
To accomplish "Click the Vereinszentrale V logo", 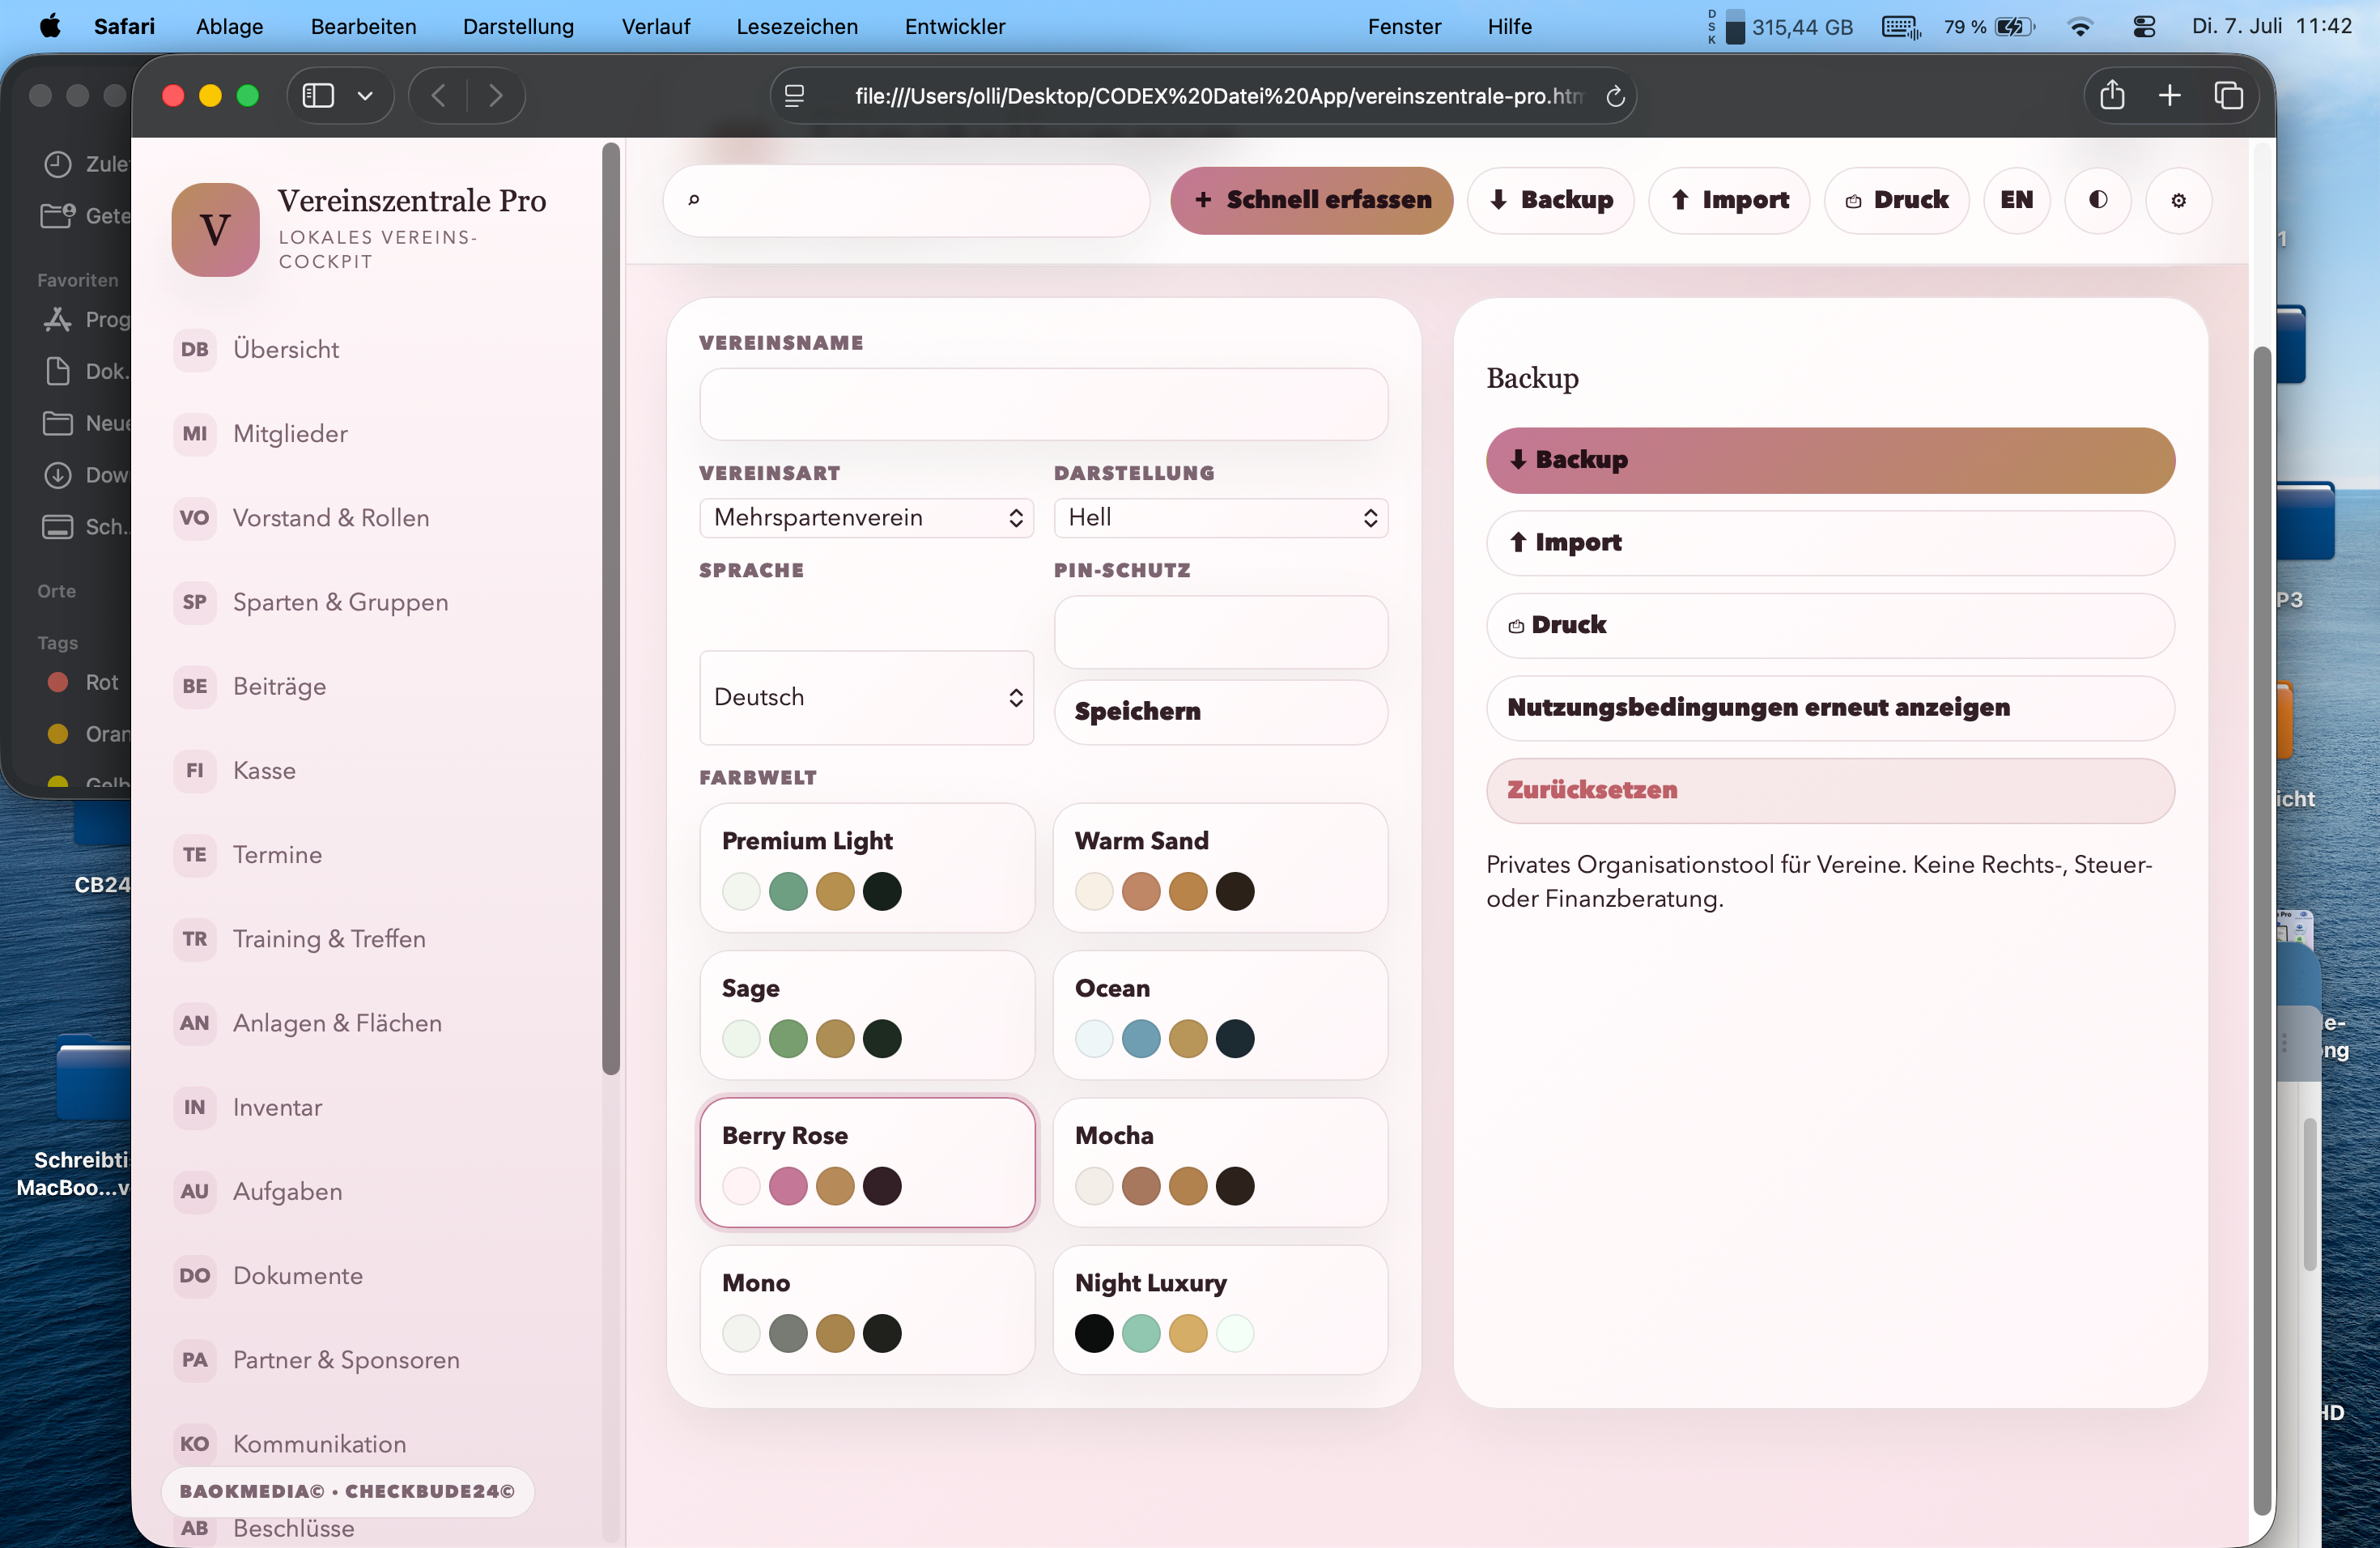I will (216, 230).
